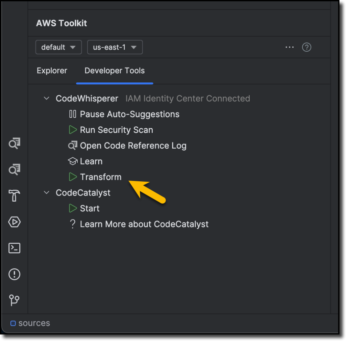346x341 pixels.
Task: Select the Developer Tools tab
Action: [114, 71]
